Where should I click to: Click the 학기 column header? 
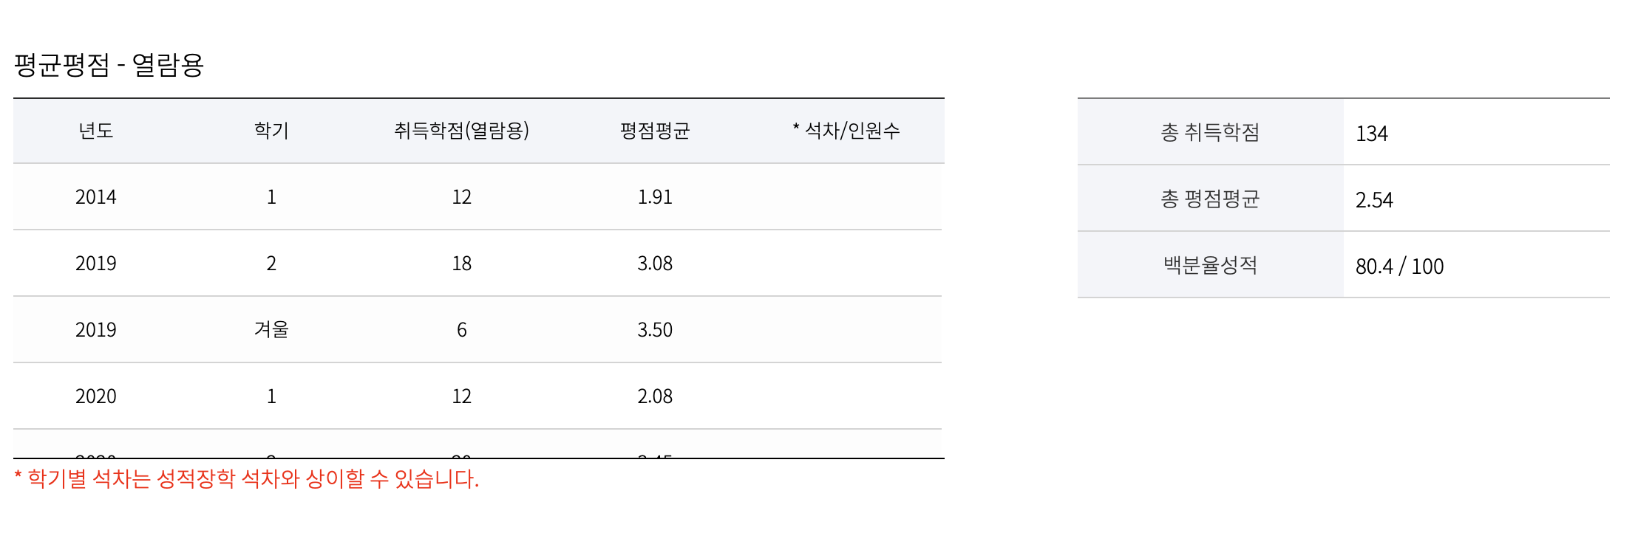(271, 131)
